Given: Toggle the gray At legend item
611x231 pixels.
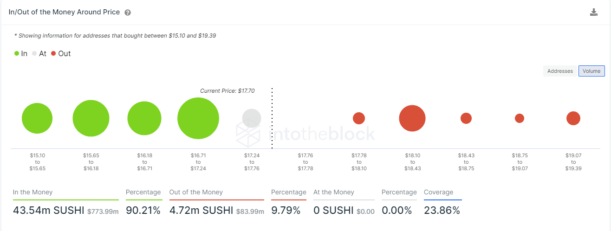Looking at the screenshot, I should tap(39, 53).
